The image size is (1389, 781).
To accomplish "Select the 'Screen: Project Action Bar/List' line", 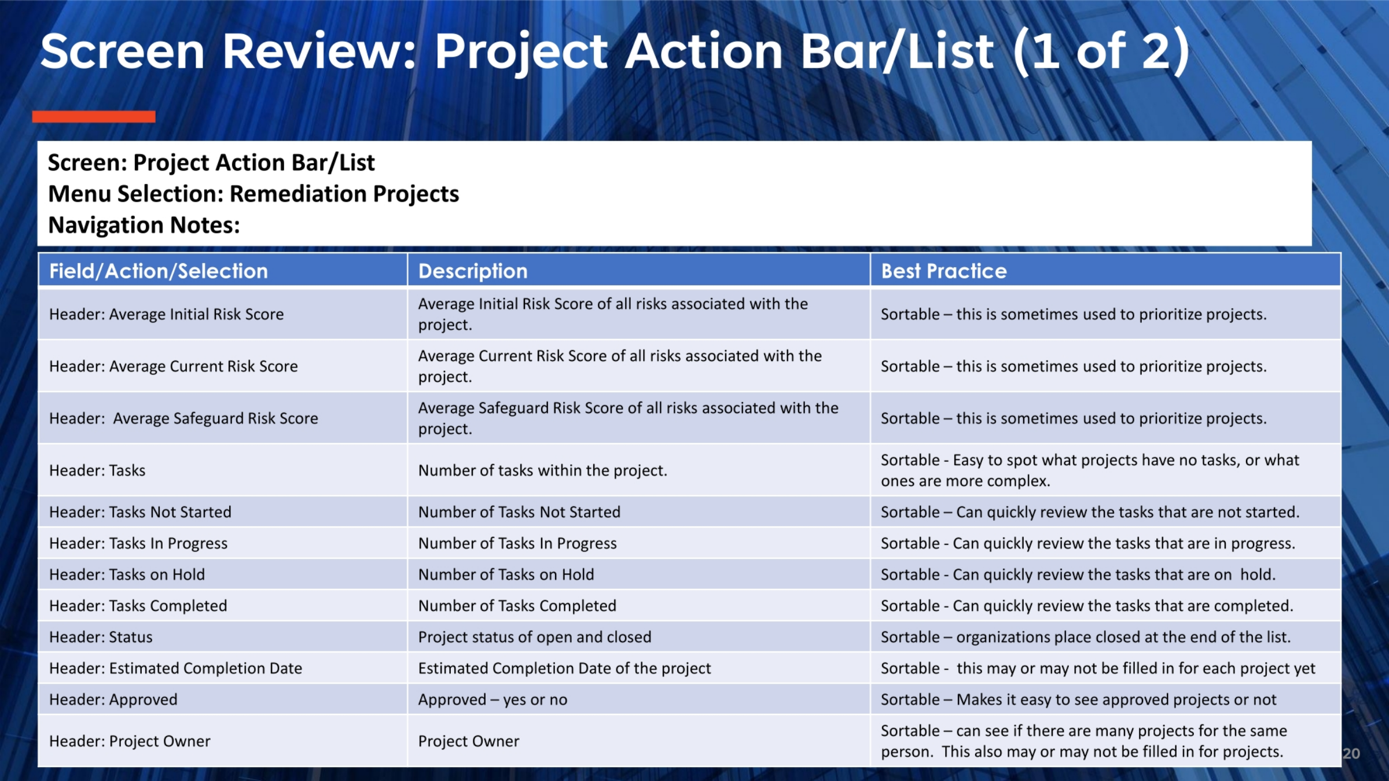I will pyautogui.click(x=211, y=163).
